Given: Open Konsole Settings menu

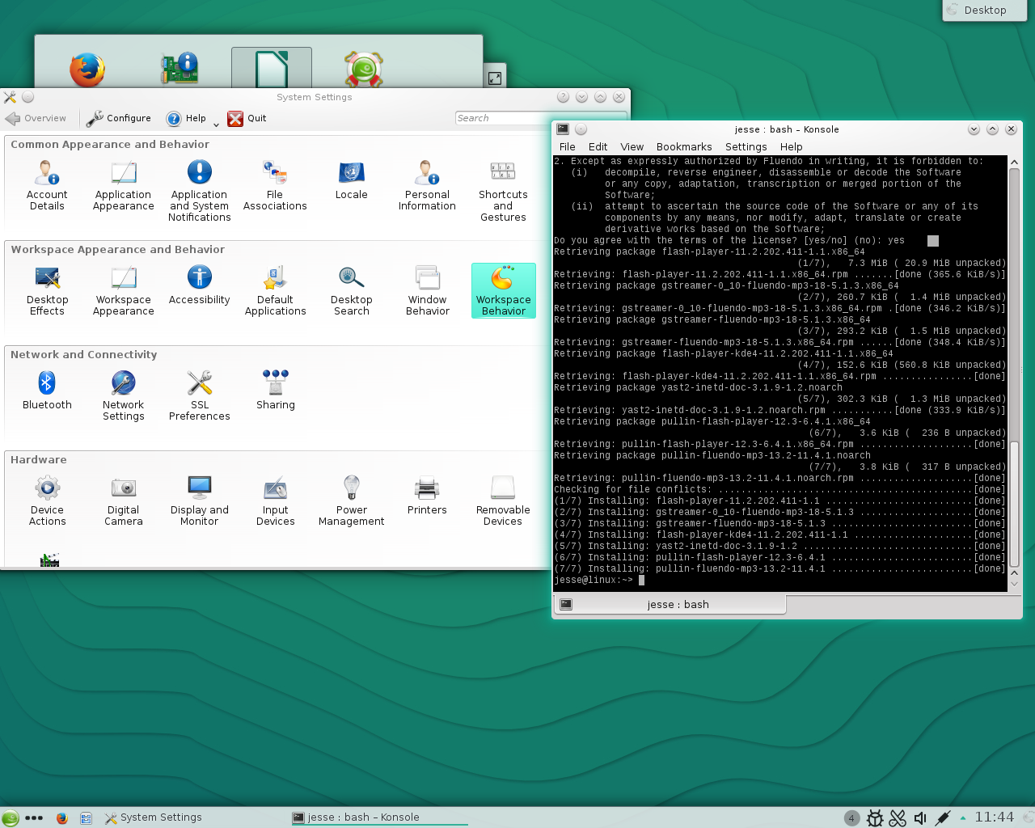Looking at the screenshot, I should pos(746,147).
